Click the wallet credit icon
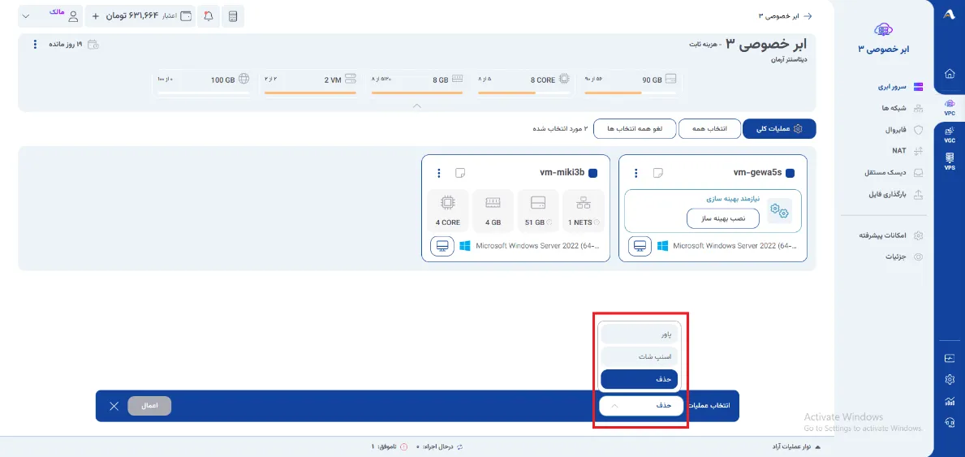Viewport: 965px width, 457px height. 185,16
